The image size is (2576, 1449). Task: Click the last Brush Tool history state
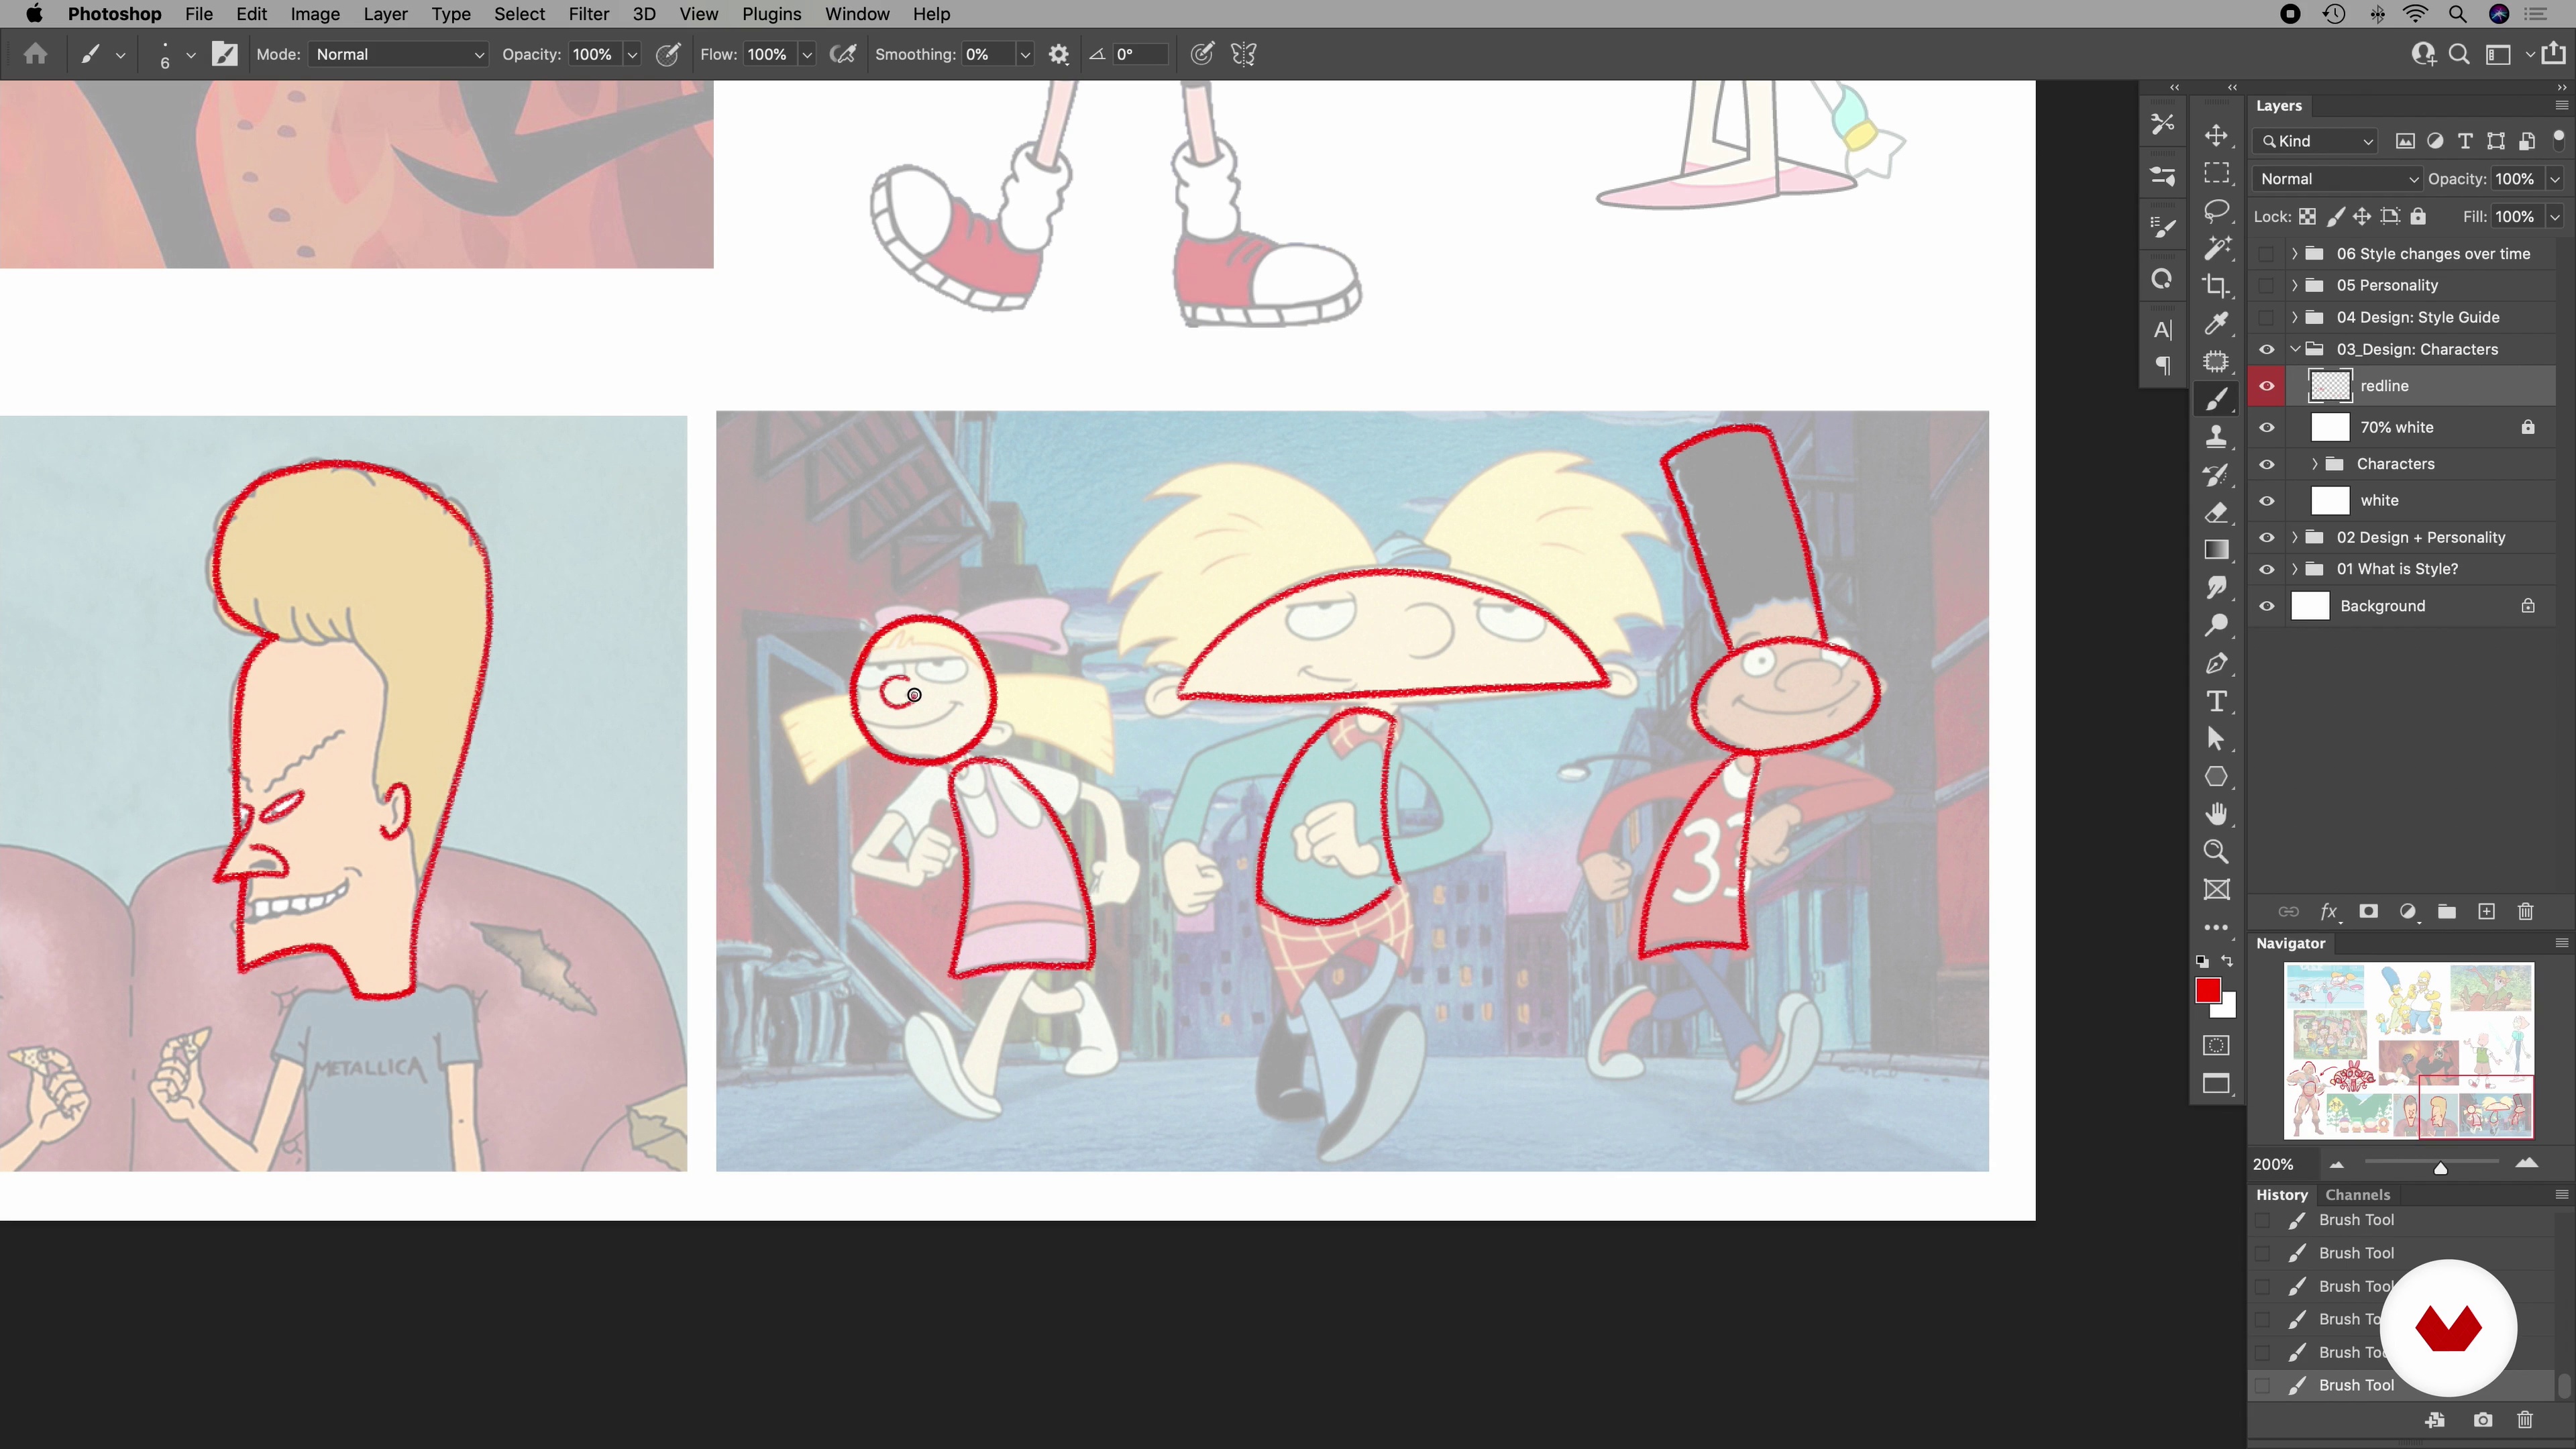pyautogui.click(x=2400, y=1385)
